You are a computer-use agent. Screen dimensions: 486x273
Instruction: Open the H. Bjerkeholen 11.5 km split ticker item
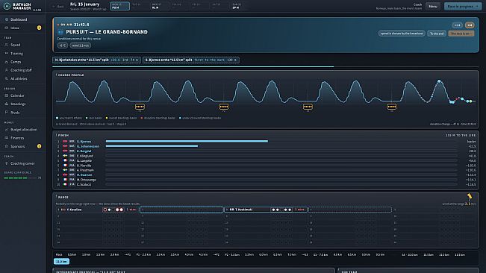(97, 60)
